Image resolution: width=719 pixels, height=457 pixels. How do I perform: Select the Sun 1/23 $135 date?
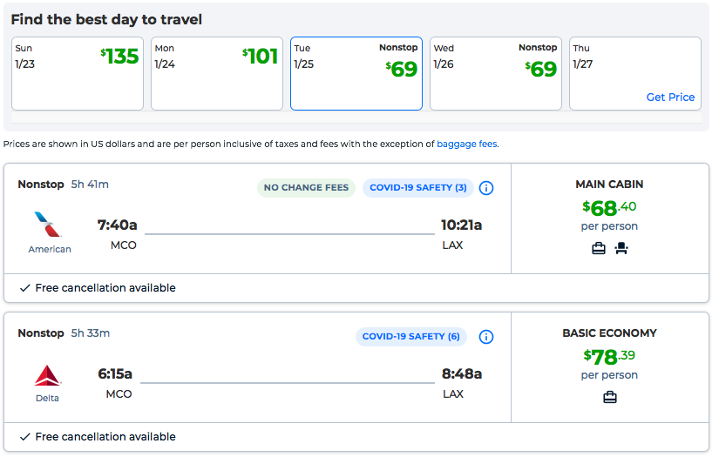click(x=78, y=74)
